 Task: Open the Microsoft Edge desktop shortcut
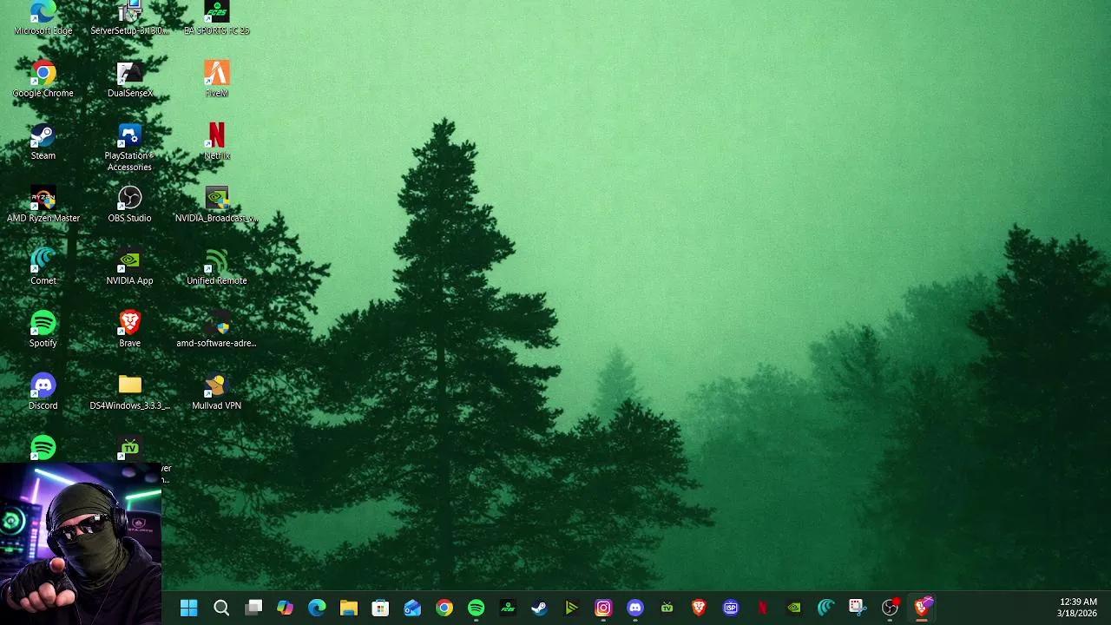click(43, 18)
